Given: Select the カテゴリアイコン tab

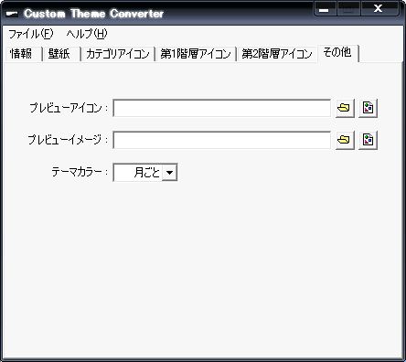Looking at the screenshot, I should (x=118, y=54).
